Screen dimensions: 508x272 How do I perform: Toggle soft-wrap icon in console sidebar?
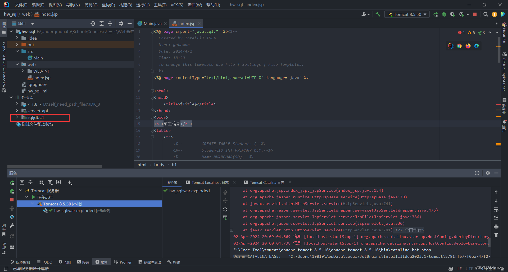point(496,209)
